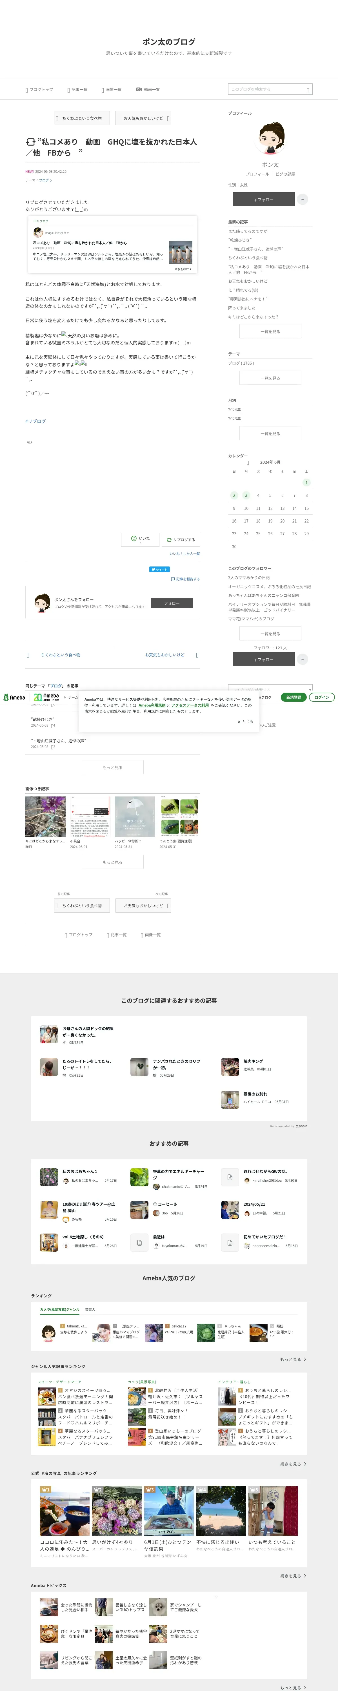This screenshot has height=1691, width=338.
Task: Open the いいね！した人一覧 link
Action: [x=185, y=554]
